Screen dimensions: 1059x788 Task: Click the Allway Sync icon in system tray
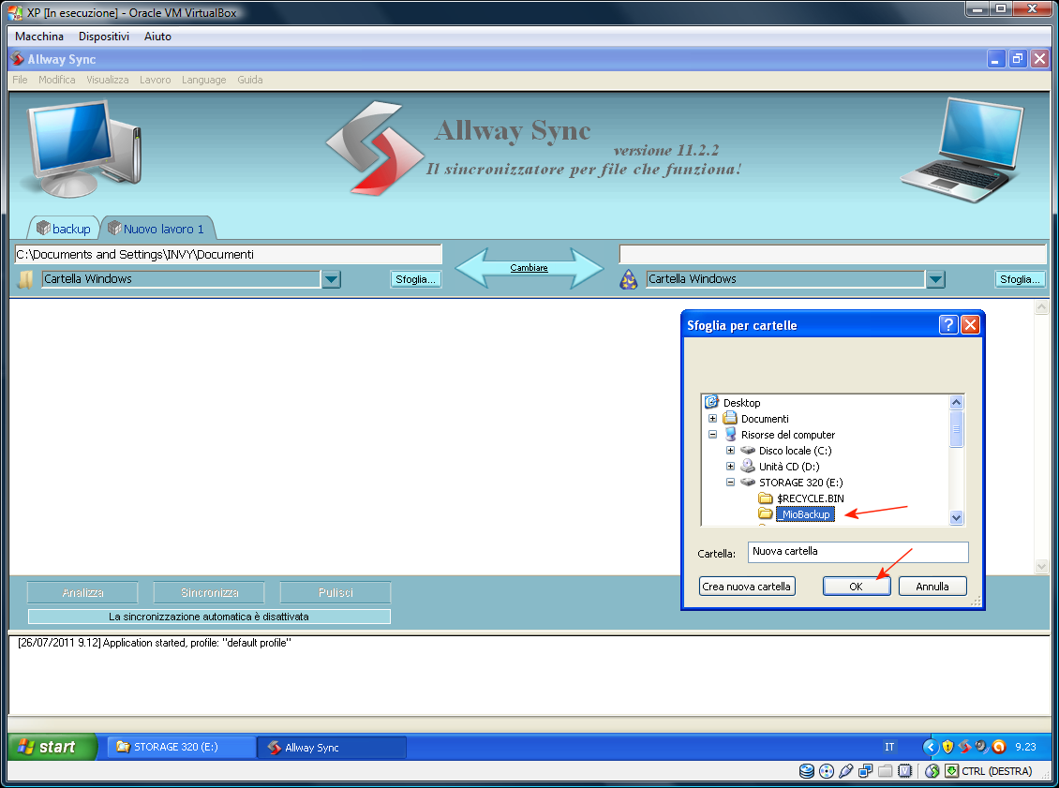pyautogui.click(x=964, y=747)
